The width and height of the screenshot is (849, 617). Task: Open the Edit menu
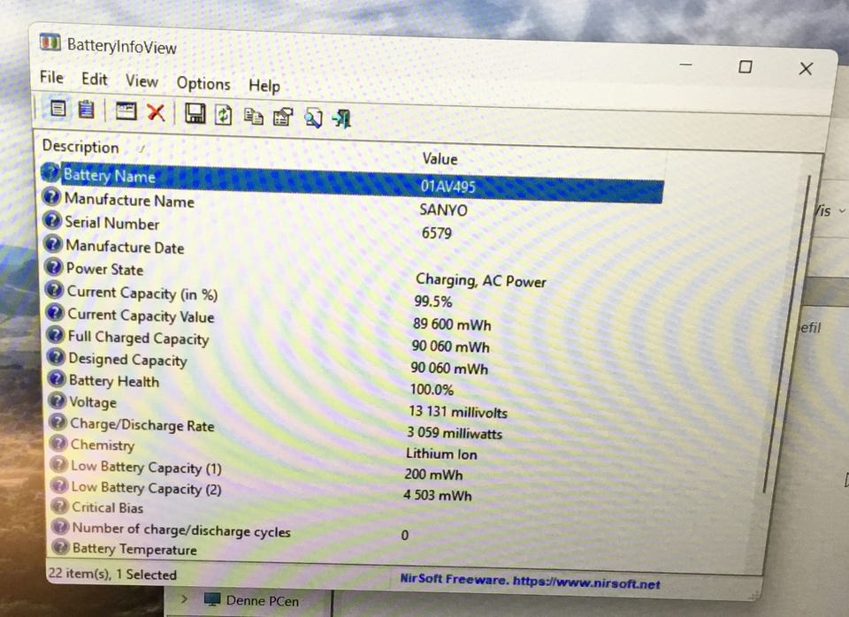(x=95, y=79)
